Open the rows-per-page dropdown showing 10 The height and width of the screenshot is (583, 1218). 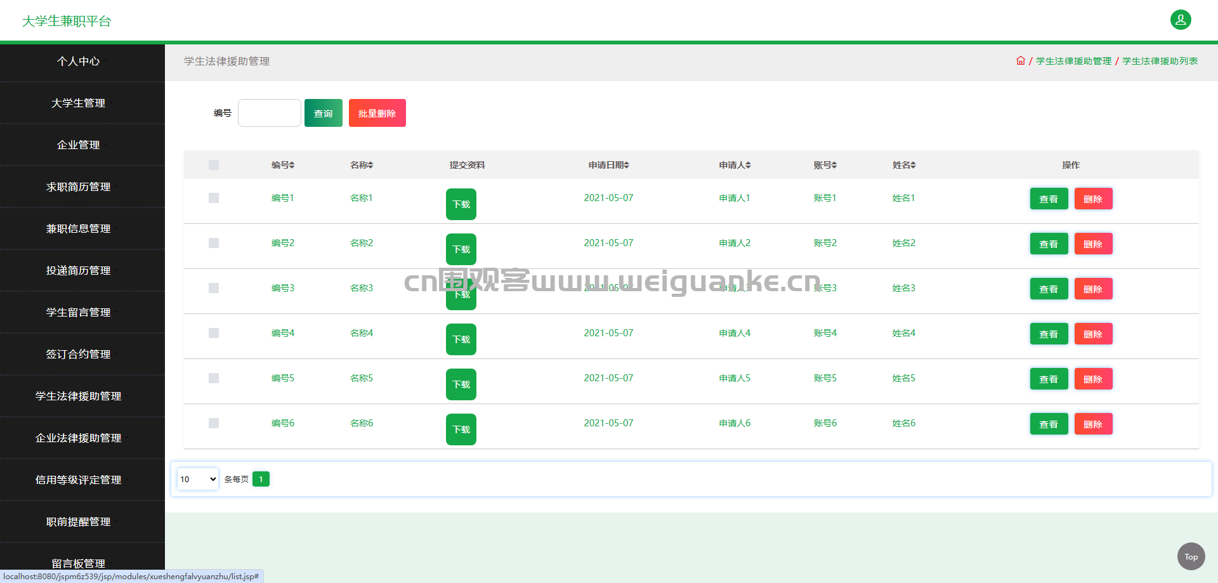(x=198, y=479)
